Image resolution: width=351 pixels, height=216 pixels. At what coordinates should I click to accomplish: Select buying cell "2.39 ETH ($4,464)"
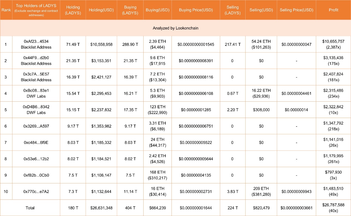tap(157, 44)
